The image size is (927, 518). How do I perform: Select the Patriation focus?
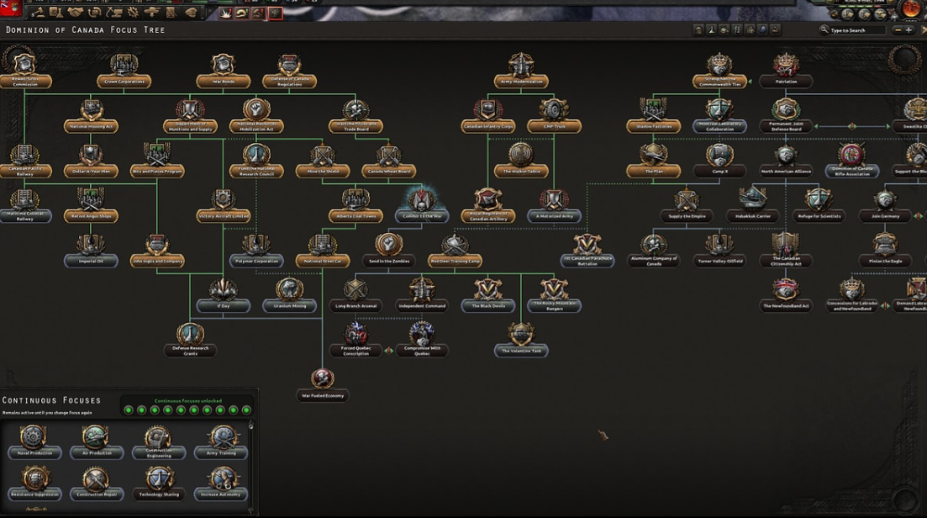click(x=786, y=71)
